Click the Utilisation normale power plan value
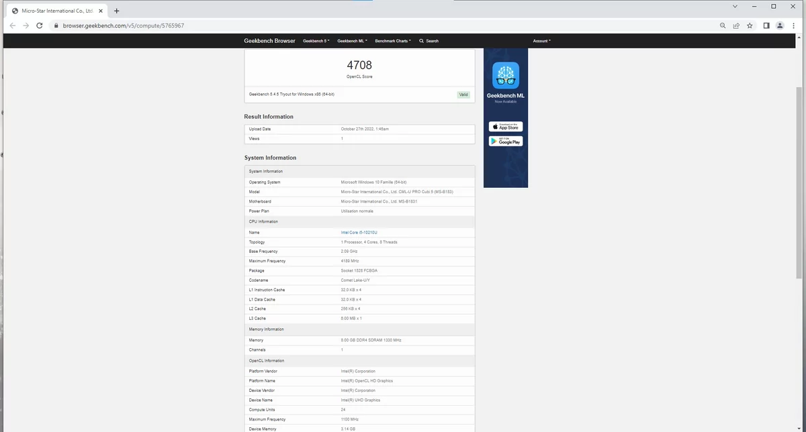 tap(357, 211)
